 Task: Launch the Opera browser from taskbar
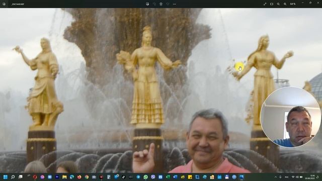35,177
